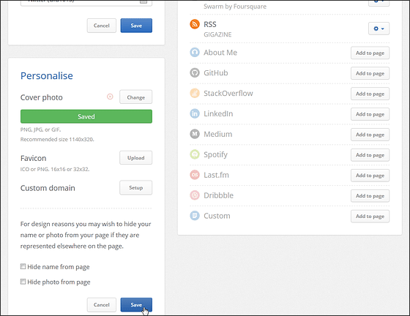Click the Favicon label
Screen dimensions: 410x316
[33, 158]
